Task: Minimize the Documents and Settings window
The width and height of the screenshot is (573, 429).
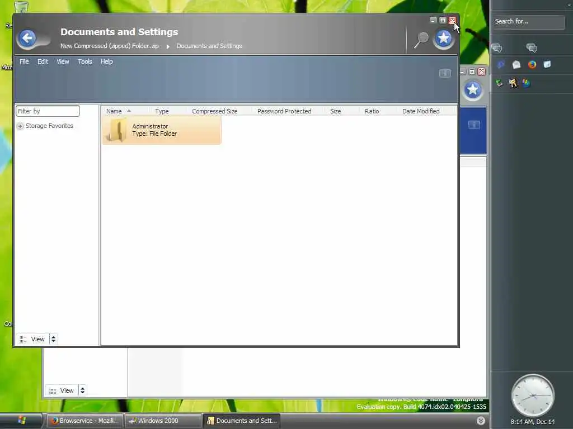Action: 433,20
